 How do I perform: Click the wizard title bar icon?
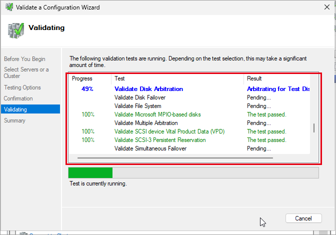click(9, 7)
